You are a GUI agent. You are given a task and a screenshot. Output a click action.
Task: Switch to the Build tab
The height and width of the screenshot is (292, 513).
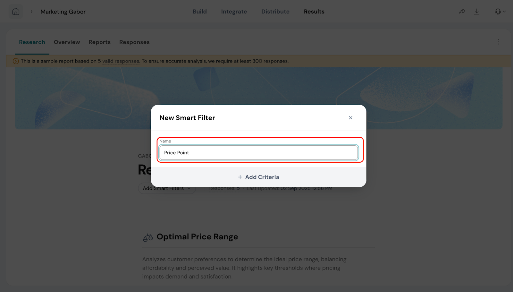[x=199, y=12]
